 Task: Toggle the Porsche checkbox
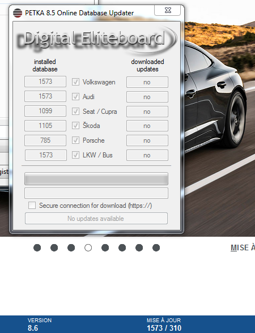coord(75,140)
